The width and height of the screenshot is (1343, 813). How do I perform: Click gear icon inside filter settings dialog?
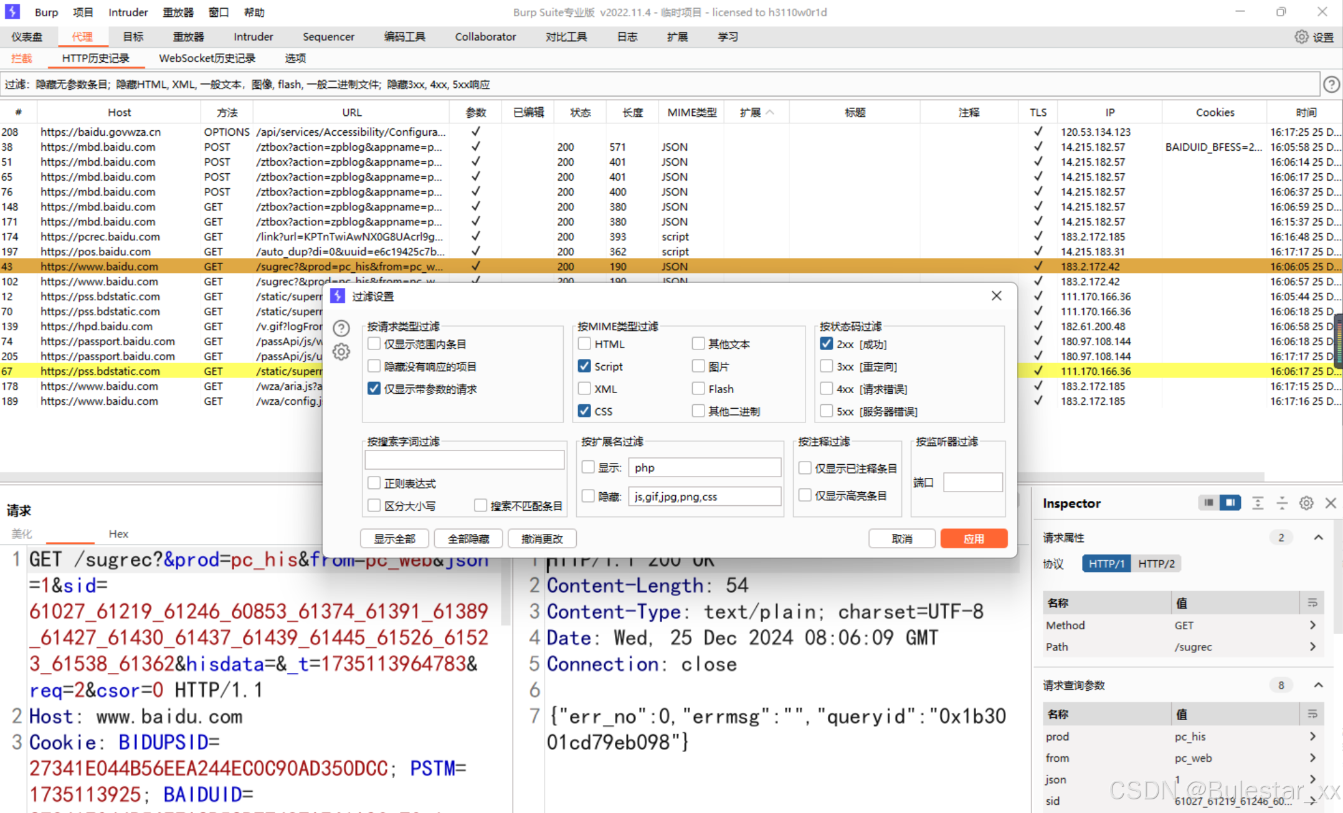point(341,352)
